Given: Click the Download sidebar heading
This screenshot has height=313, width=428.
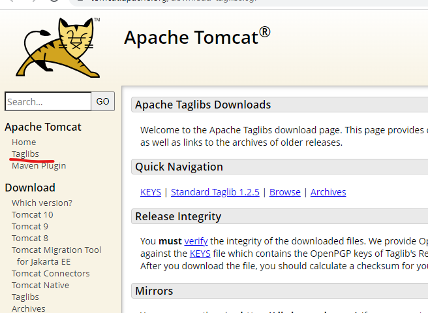Looking at the screenshot, I should pyautogui.click(x=30, y=188).
